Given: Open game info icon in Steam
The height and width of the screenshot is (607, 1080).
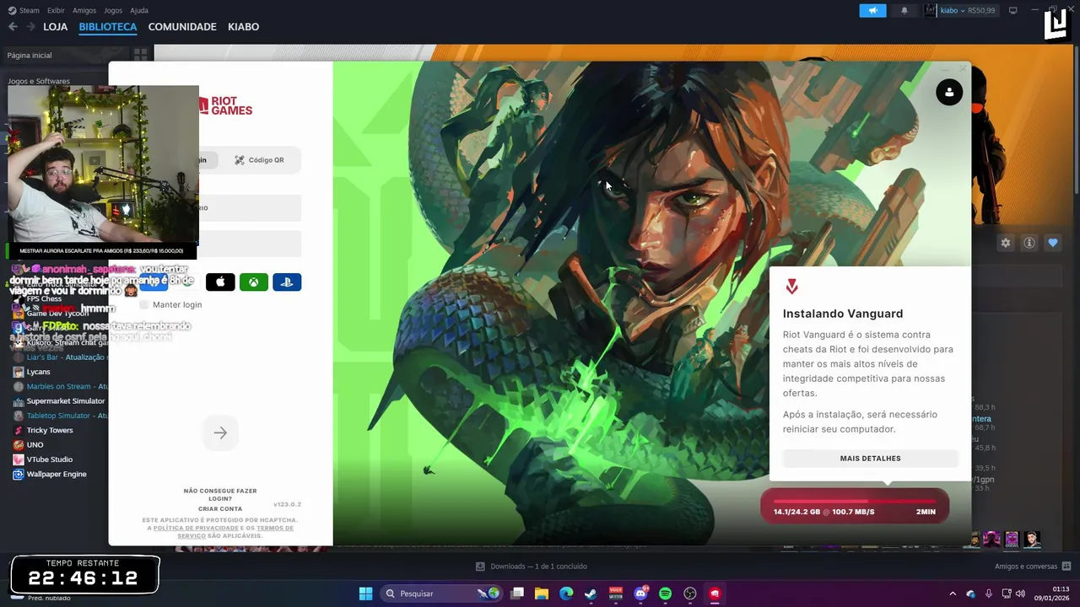Looking at the screenshot, I should [x=1029, y=243].
